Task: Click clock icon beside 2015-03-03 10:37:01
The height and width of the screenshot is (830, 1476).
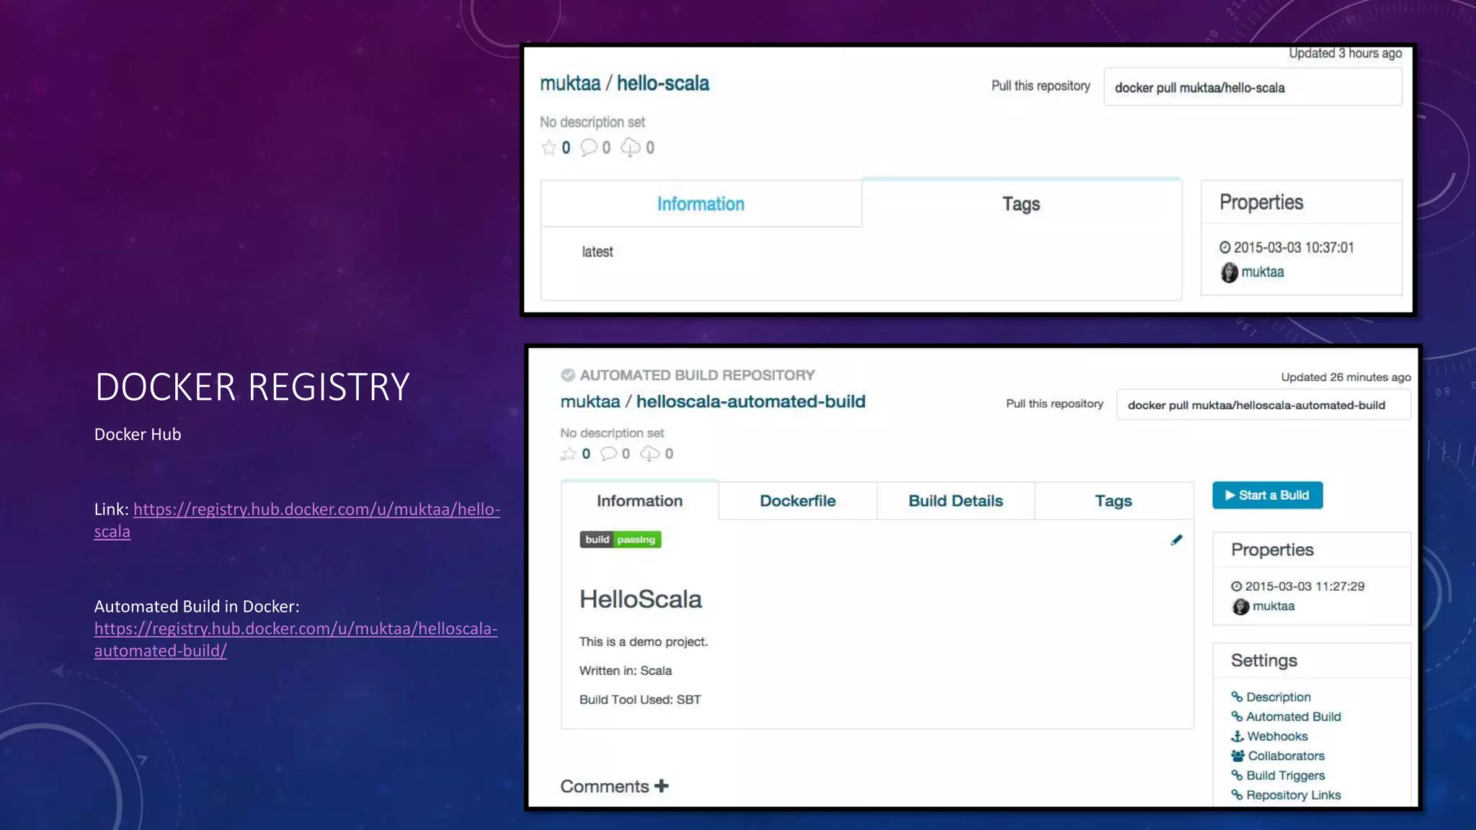Action: pos(1225,247)
